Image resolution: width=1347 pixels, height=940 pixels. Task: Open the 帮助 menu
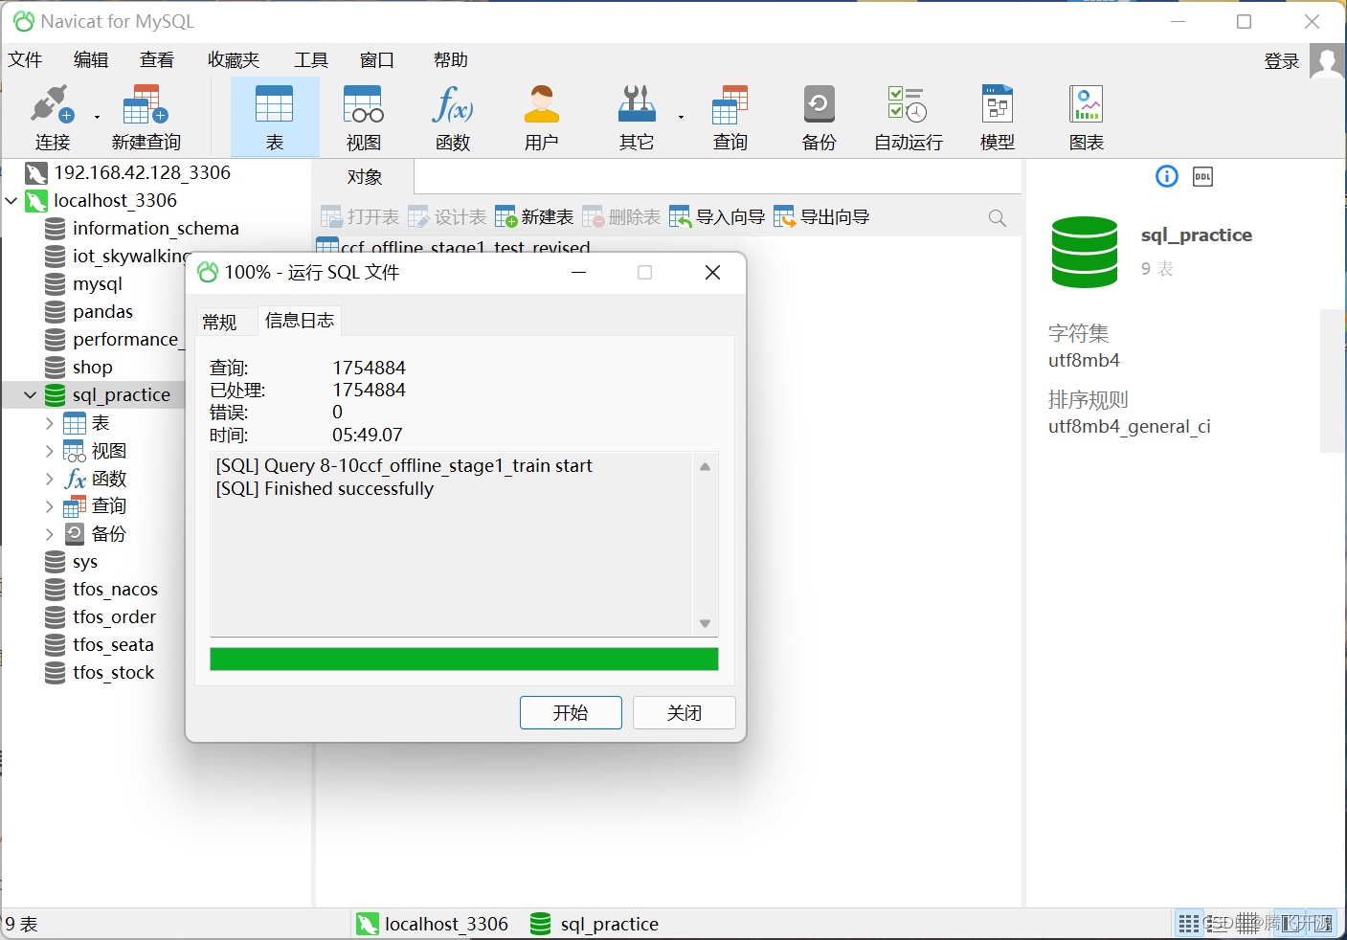[451, 60]
